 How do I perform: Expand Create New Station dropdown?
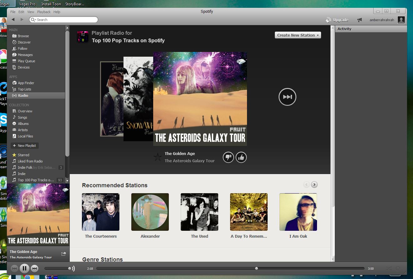[298, 35]
